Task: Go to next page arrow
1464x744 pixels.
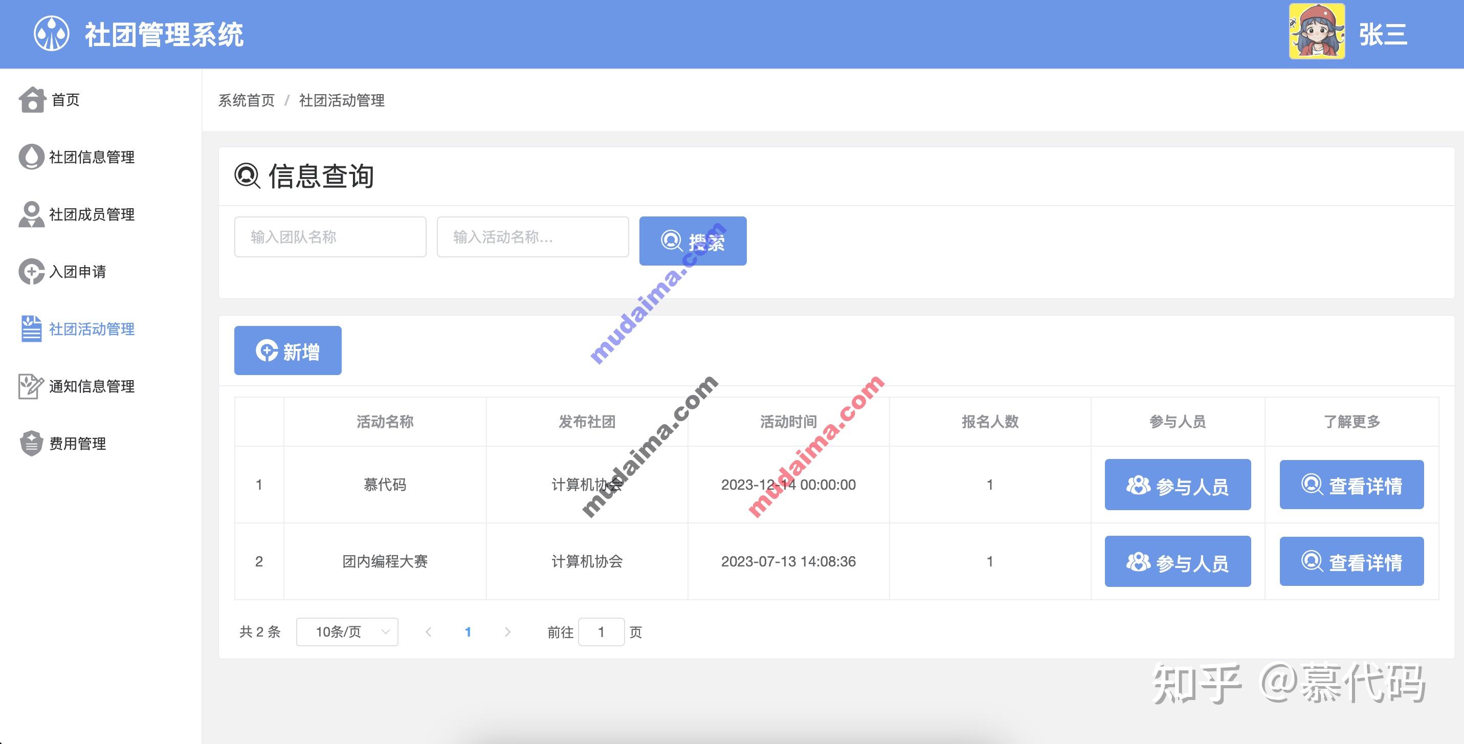Action: 507,632
